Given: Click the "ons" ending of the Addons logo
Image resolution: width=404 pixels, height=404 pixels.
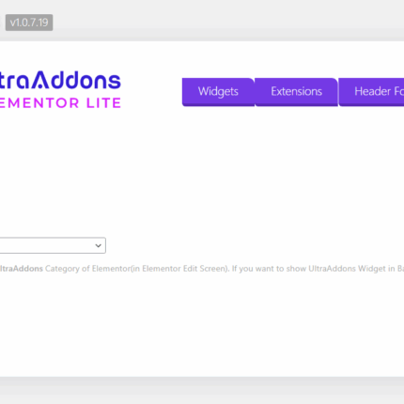Looking at the screenshot, I should point(101,81).
